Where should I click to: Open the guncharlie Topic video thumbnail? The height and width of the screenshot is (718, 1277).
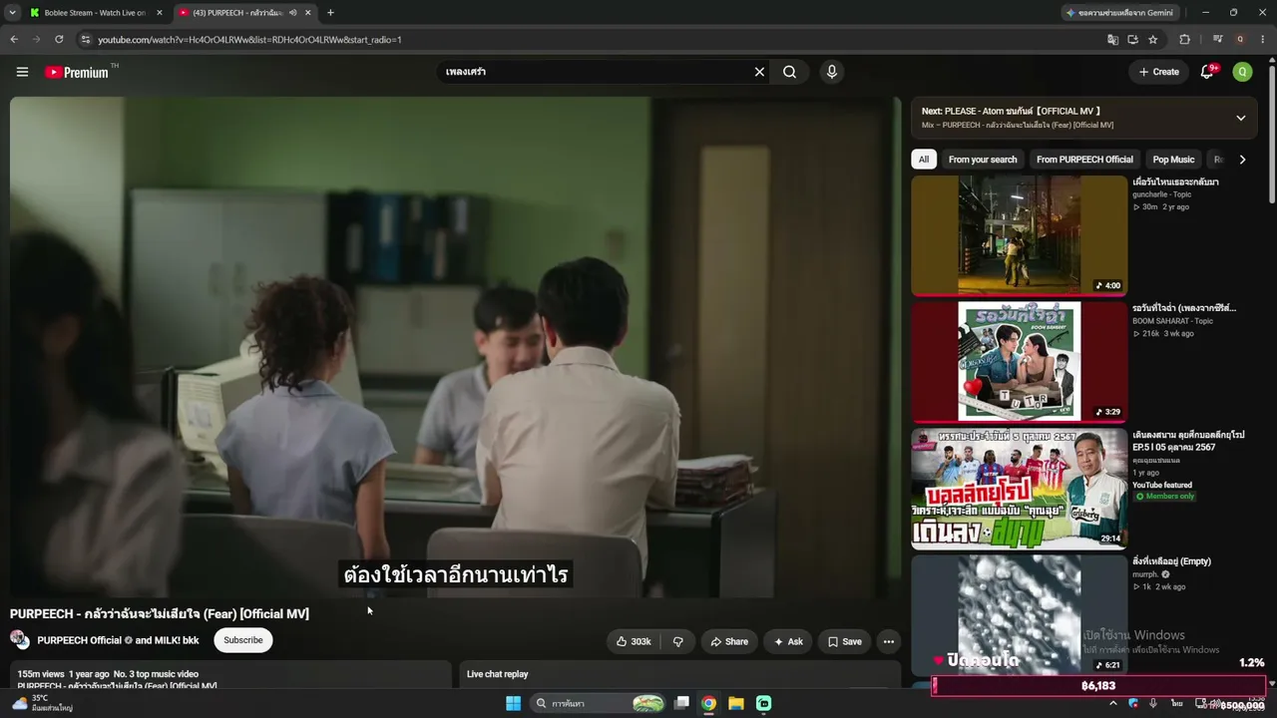click(1019, 235)
